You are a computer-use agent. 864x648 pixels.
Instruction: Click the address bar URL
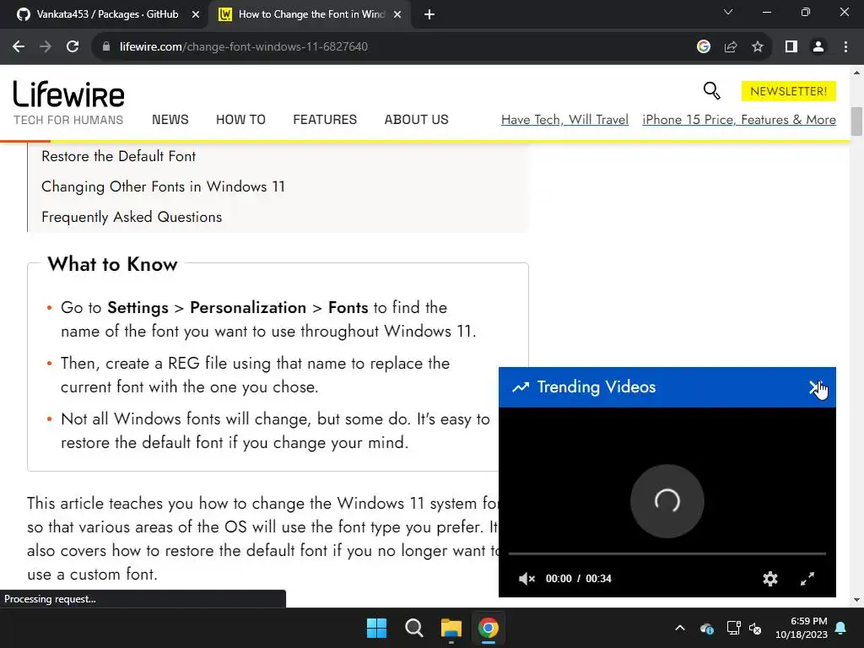[244, 47]
